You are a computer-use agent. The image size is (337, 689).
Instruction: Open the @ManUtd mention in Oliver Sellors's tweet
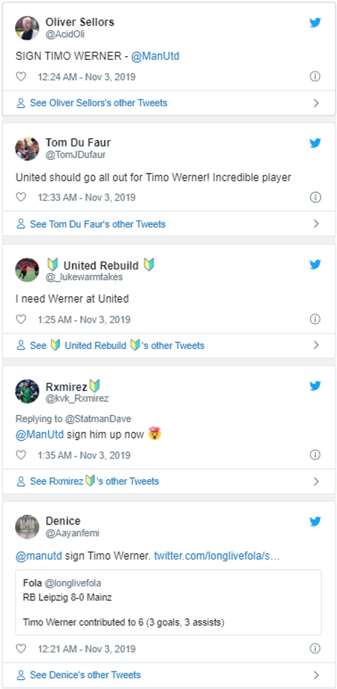click(155, 56)
